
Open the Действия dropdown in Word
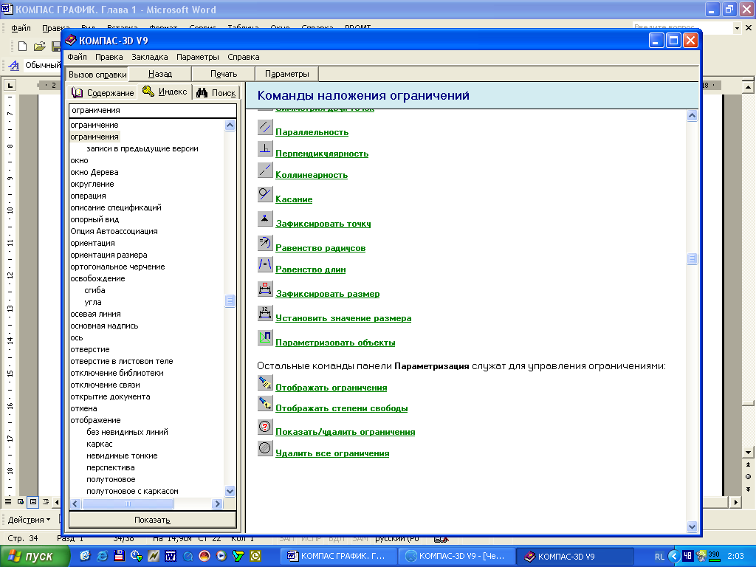click(29, 520)
